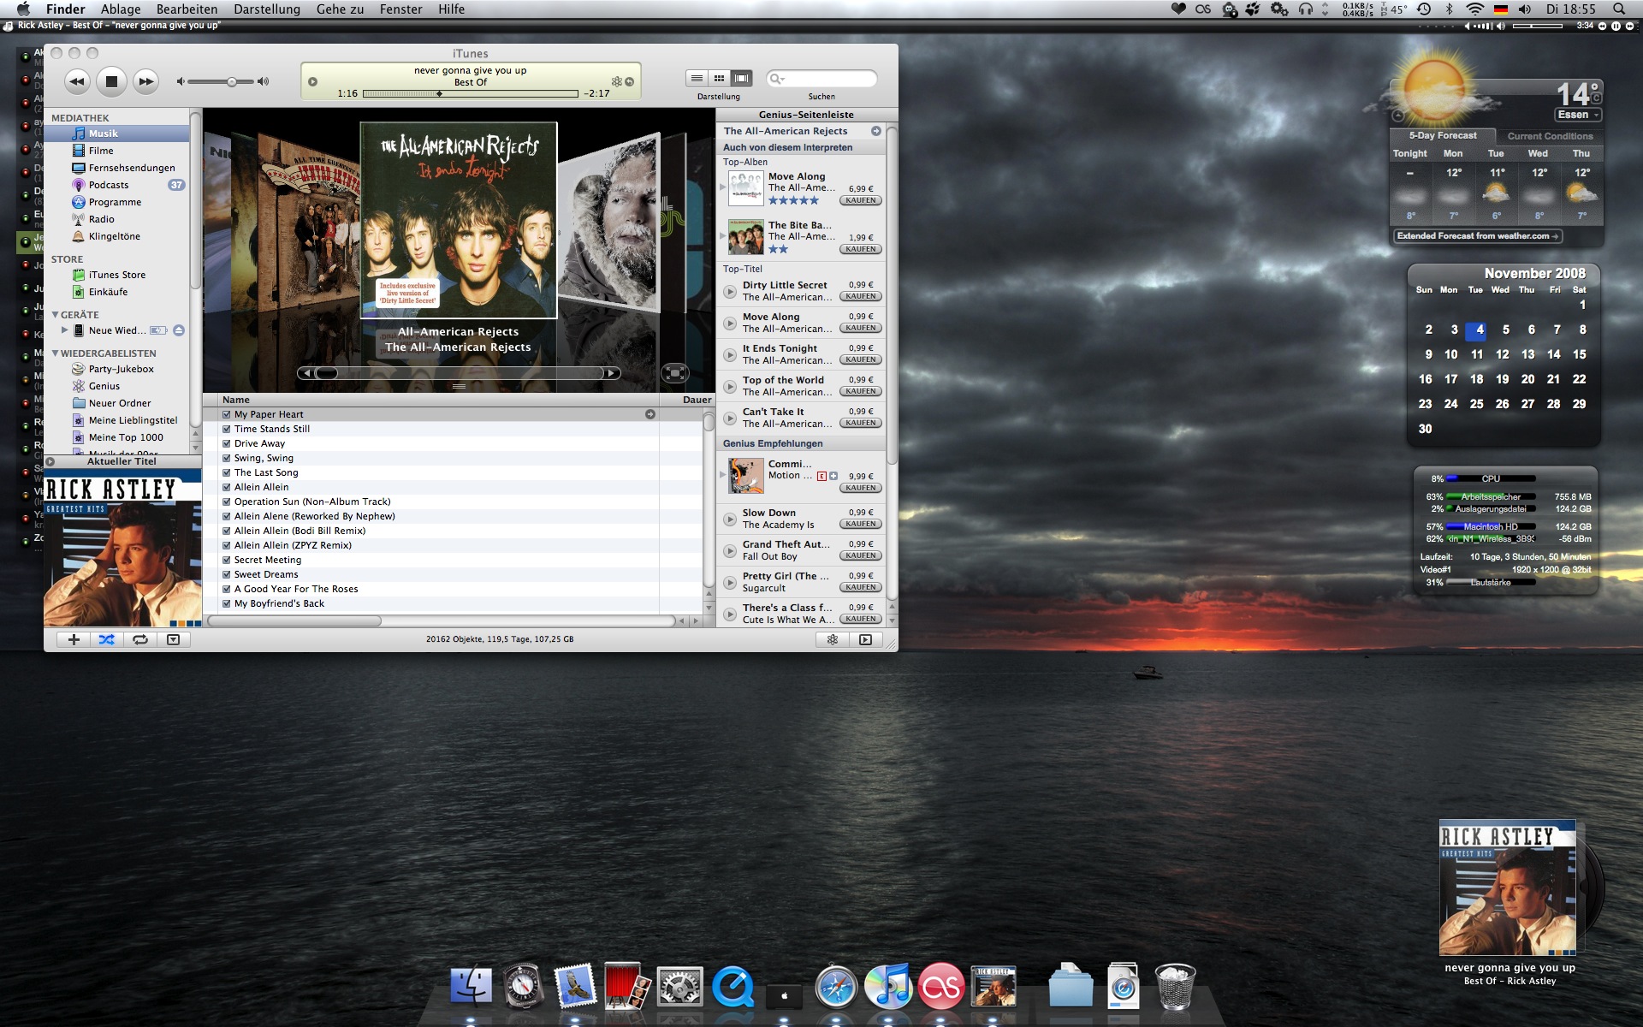Open Programme in the sidebar
This screenshot has width=1643, height=1027.
click(x=117, y=202)
